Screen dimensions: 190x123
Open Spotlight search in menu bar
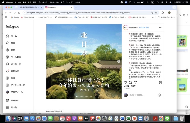coord(162,2)
